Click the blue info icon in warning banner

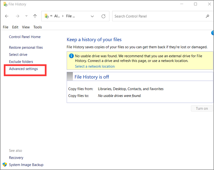(x=71, y=56)
